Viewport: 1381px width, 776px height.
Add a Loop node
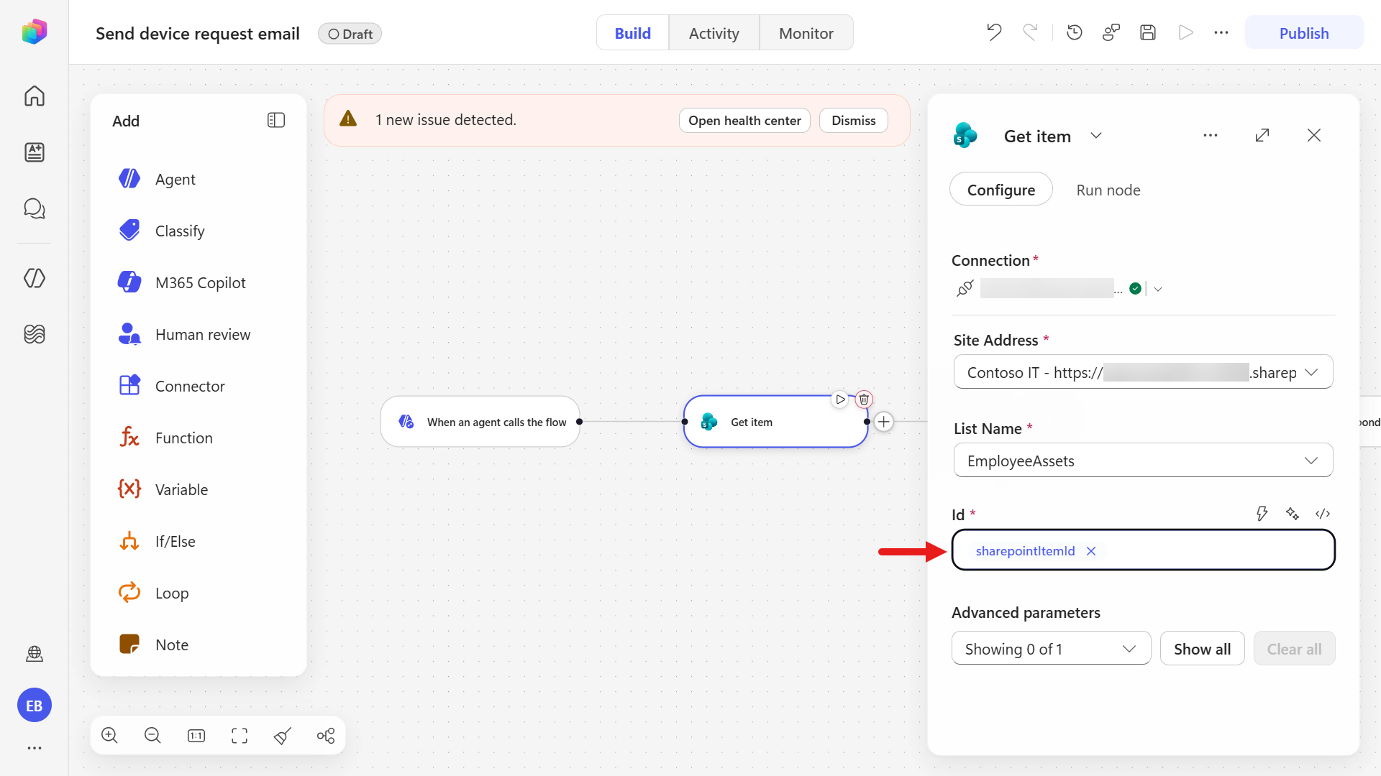pos(198,593)
